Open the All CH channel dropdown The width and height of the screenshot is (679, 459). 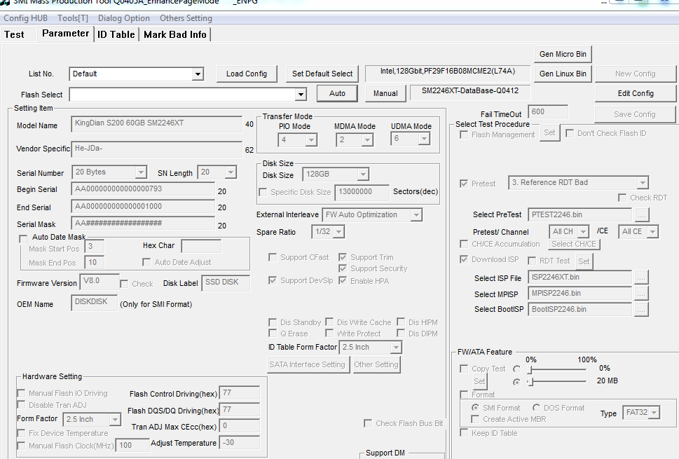pyautogui.click(x=583, y=232)
